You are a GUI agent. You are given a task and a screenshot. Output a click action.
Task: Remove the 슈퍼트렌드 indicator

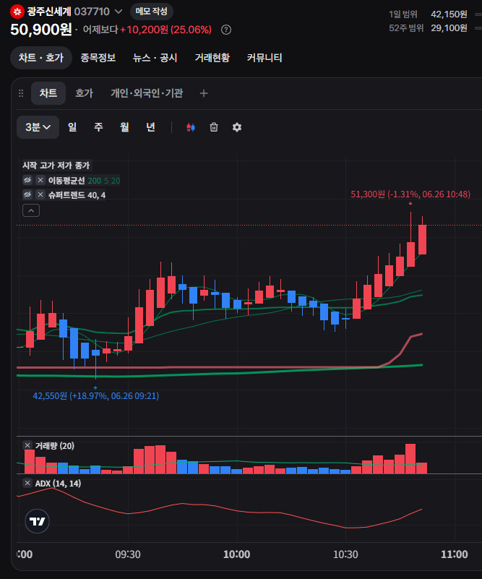coord(40,194)
